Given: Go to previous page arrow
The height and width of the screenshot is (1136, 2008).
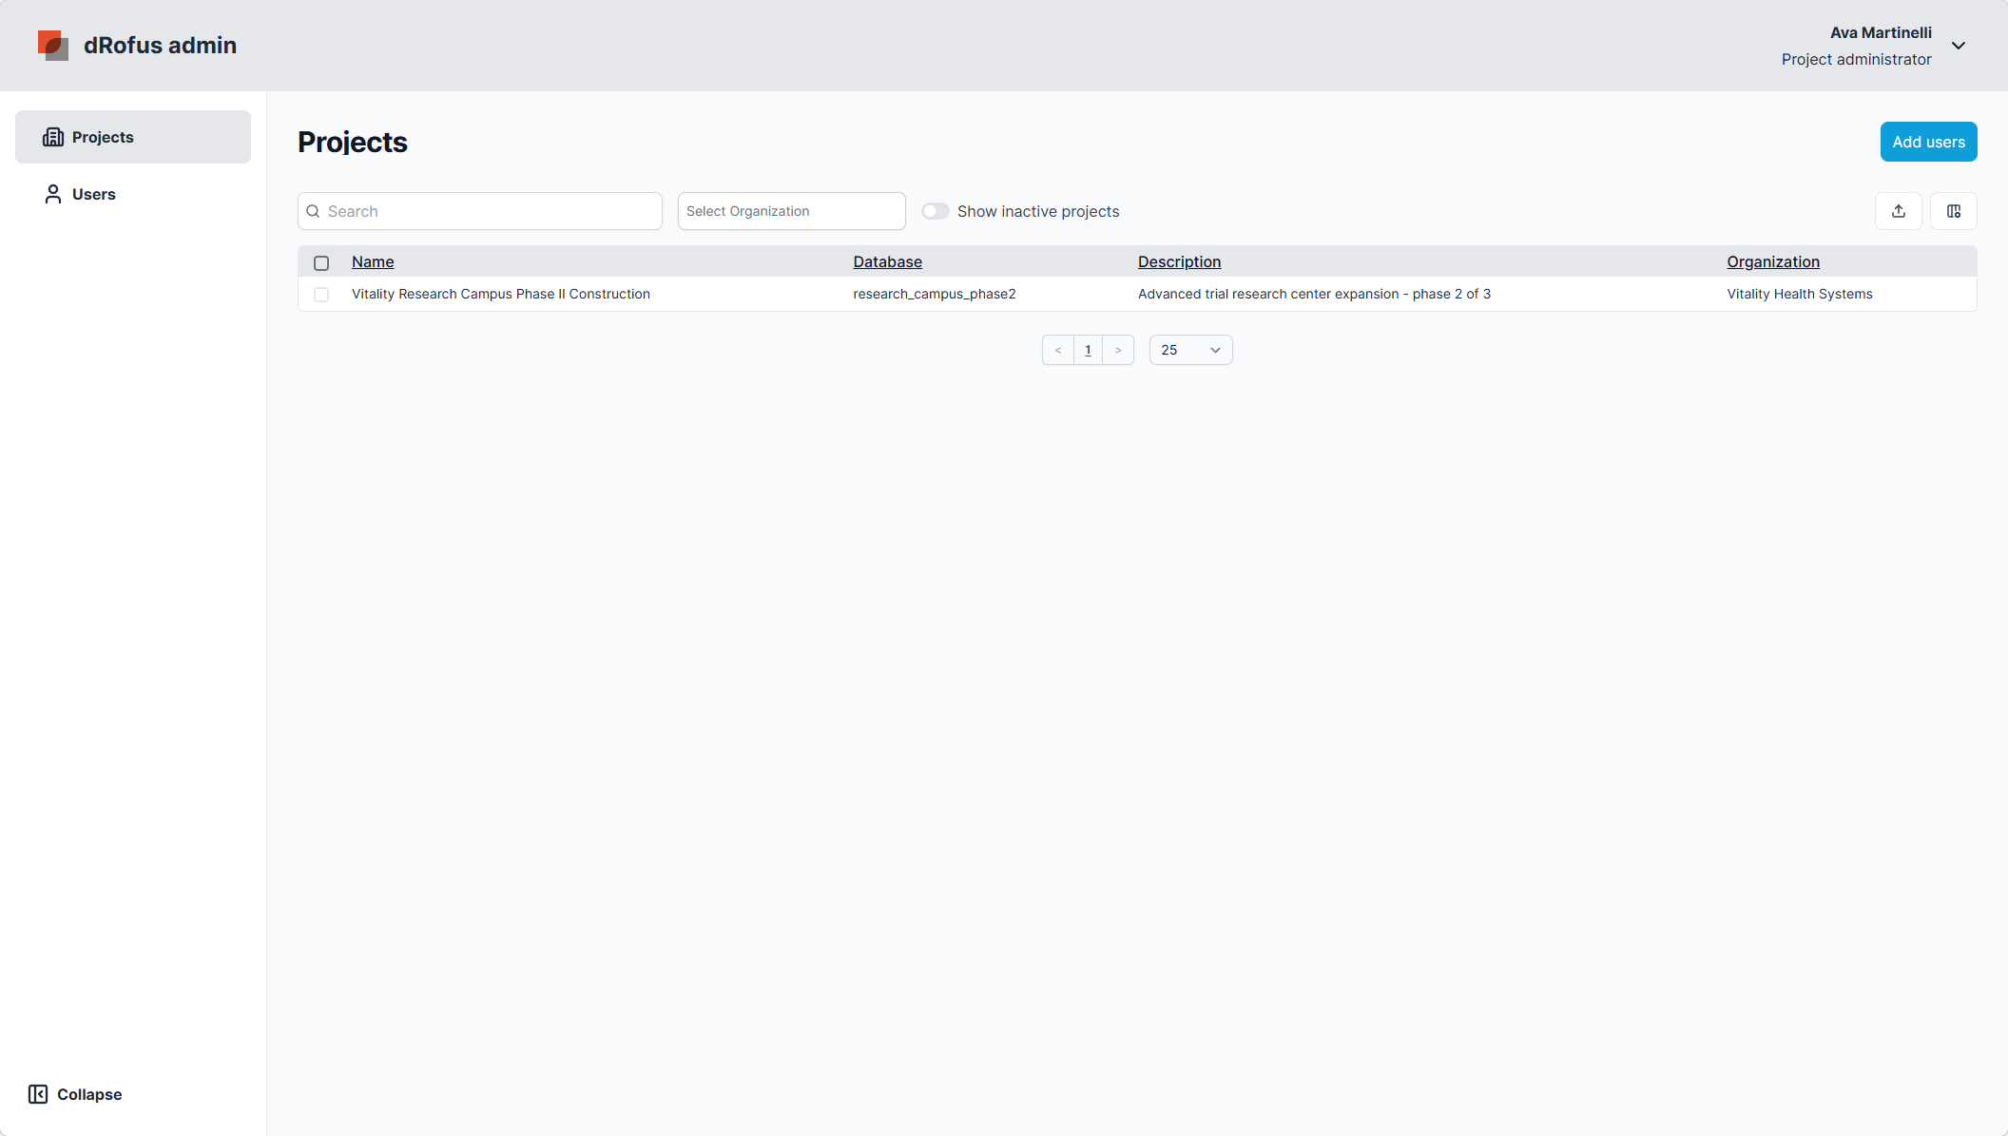Looking at the screenshot, I should [1058, 350].
